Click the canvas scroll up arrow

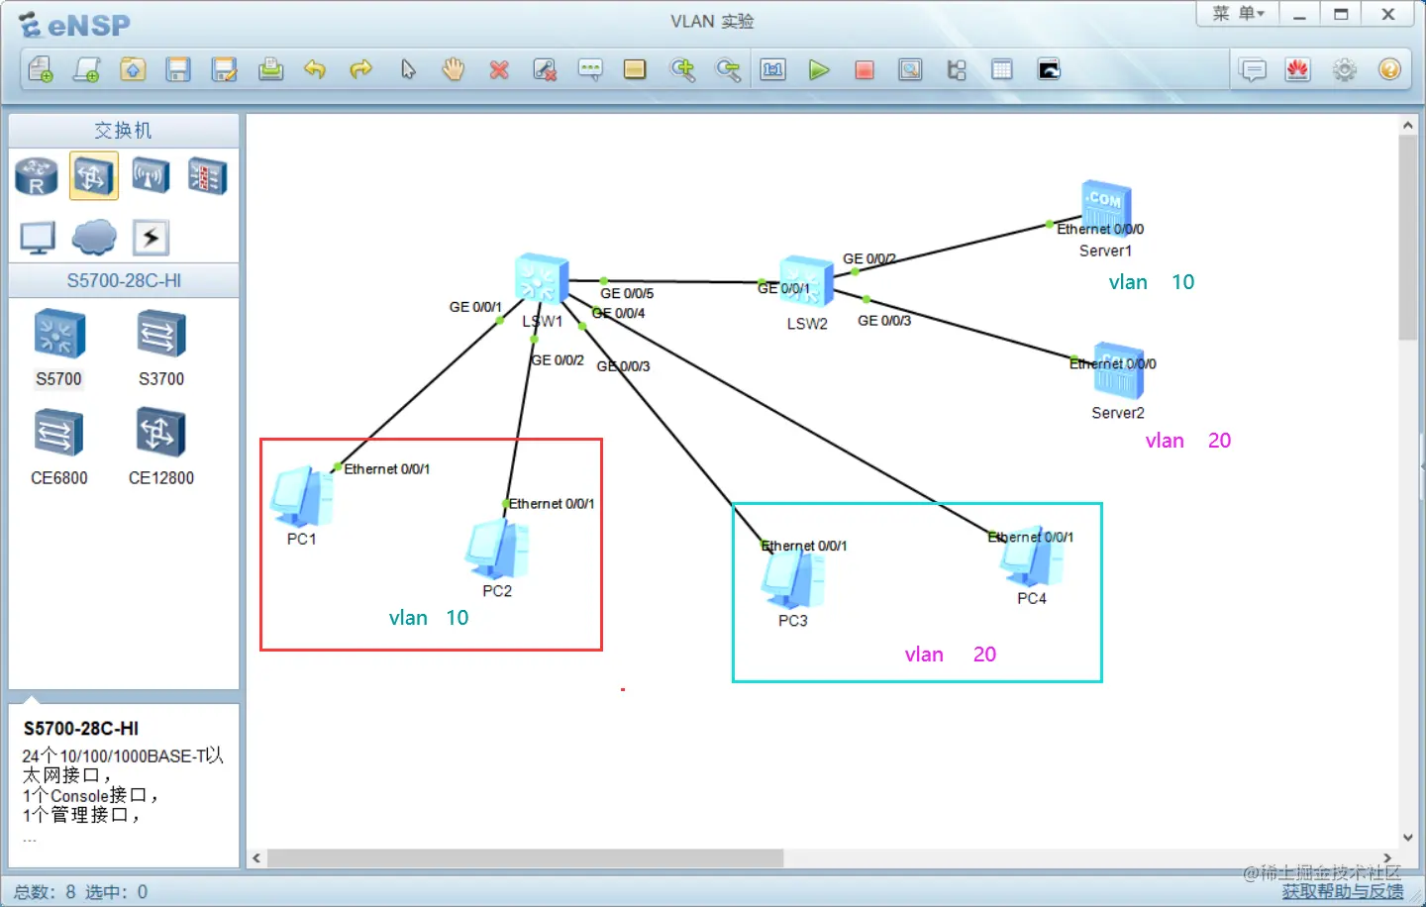tap(1408, 126)
